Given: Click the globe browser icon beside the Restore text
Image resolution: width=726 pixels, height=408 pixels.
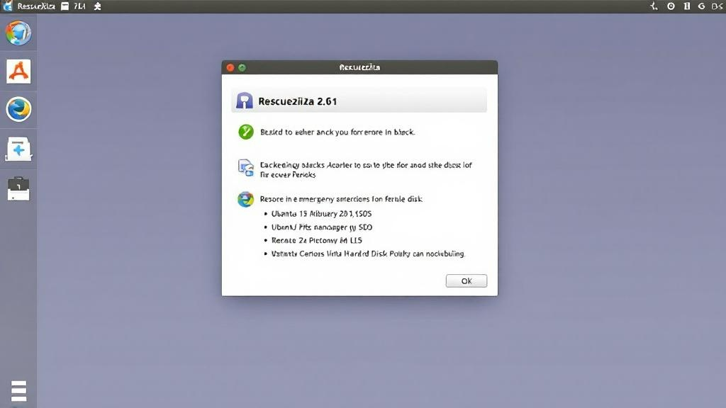Looking at the screenshot, I should pos(246,199).
